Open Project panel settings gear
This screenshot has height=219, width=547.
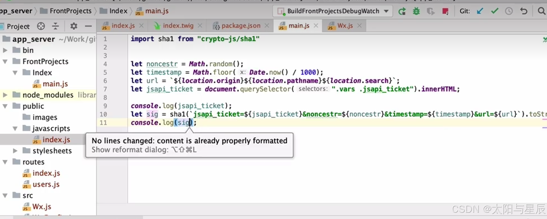tap(74, 26)
